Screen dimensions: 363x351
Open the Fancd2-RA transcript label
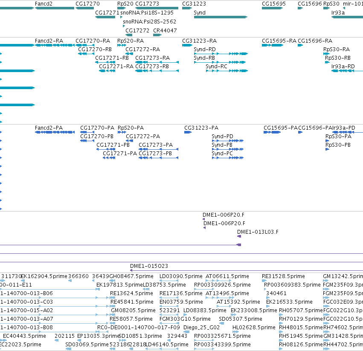coord(49,41)
